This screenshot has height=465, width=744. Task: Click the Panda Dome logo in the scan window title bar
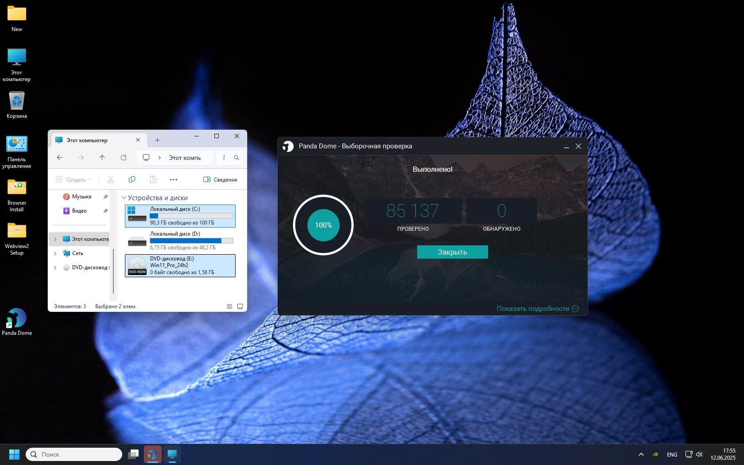coord(288,146)
